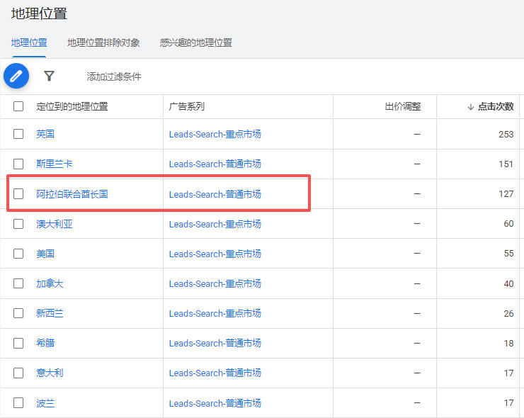Viewport: 524px width, 418px height.
Task: Open the campaign link in 新西兰 row
Action: tap(215, 313)
